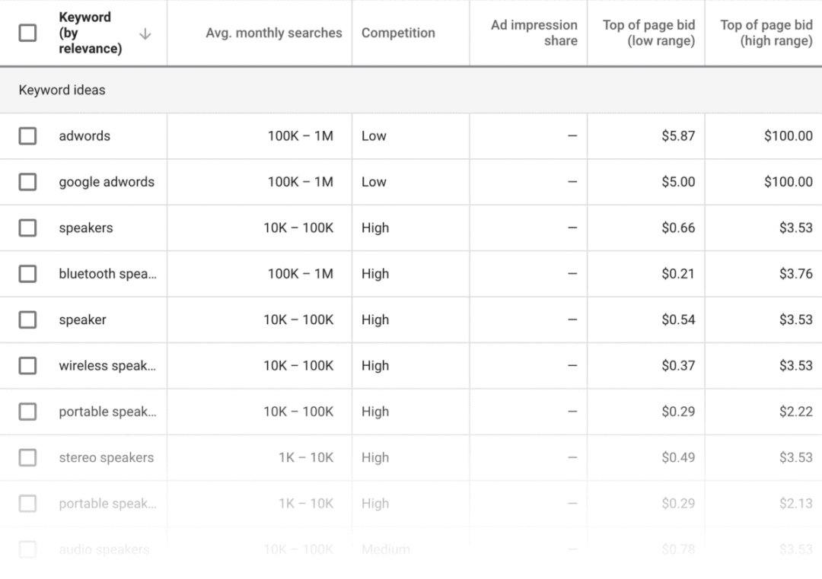822x579 pixels.
Task: Click the $0.66 low bid value
Action: (x=678, y=228)
